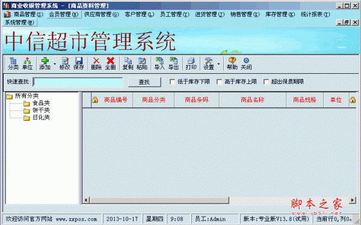The image size is (361, 225).
Task: Open the 商品管理(S) menu
Action: click(x=28, y=14)
